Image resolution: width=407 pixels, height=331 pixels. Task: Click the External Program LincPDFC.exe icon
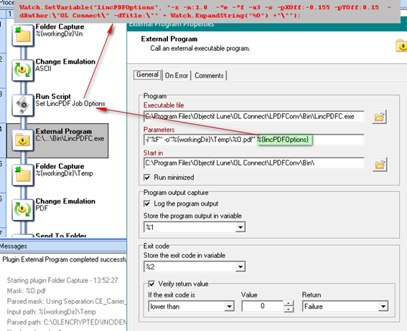22,140
